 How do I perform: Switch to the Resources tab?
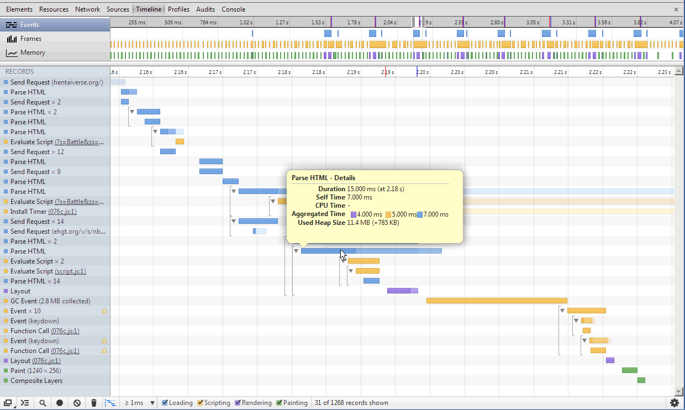click(54, 9)
